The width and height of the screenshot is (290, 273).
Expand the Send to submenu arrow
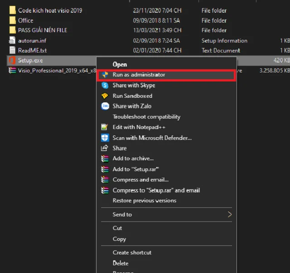coord(230,215)
